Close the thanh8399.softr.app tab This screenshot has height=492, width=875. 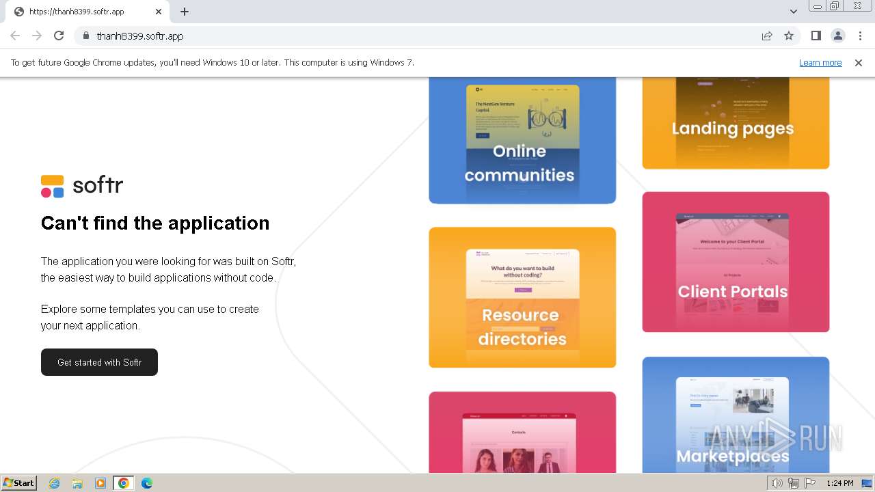(x=159, y=12)
